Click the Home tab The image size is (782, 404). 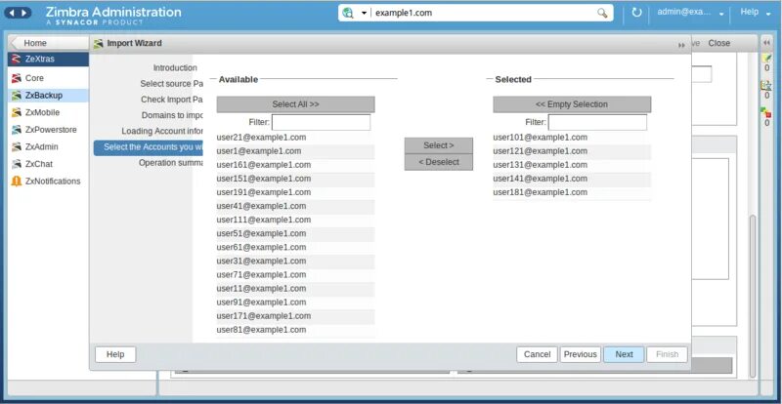point(48,43)
